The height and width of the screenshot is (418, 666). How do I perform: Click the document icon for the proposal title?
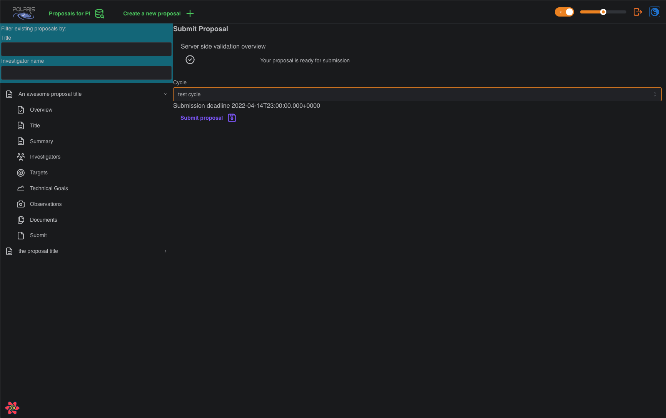[9, 251]
